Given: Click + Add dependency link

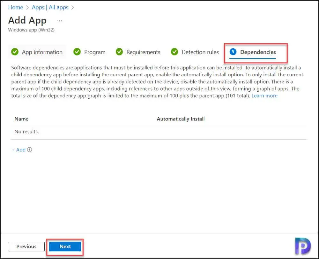Looking at the screenshot, I should (19, 150).
